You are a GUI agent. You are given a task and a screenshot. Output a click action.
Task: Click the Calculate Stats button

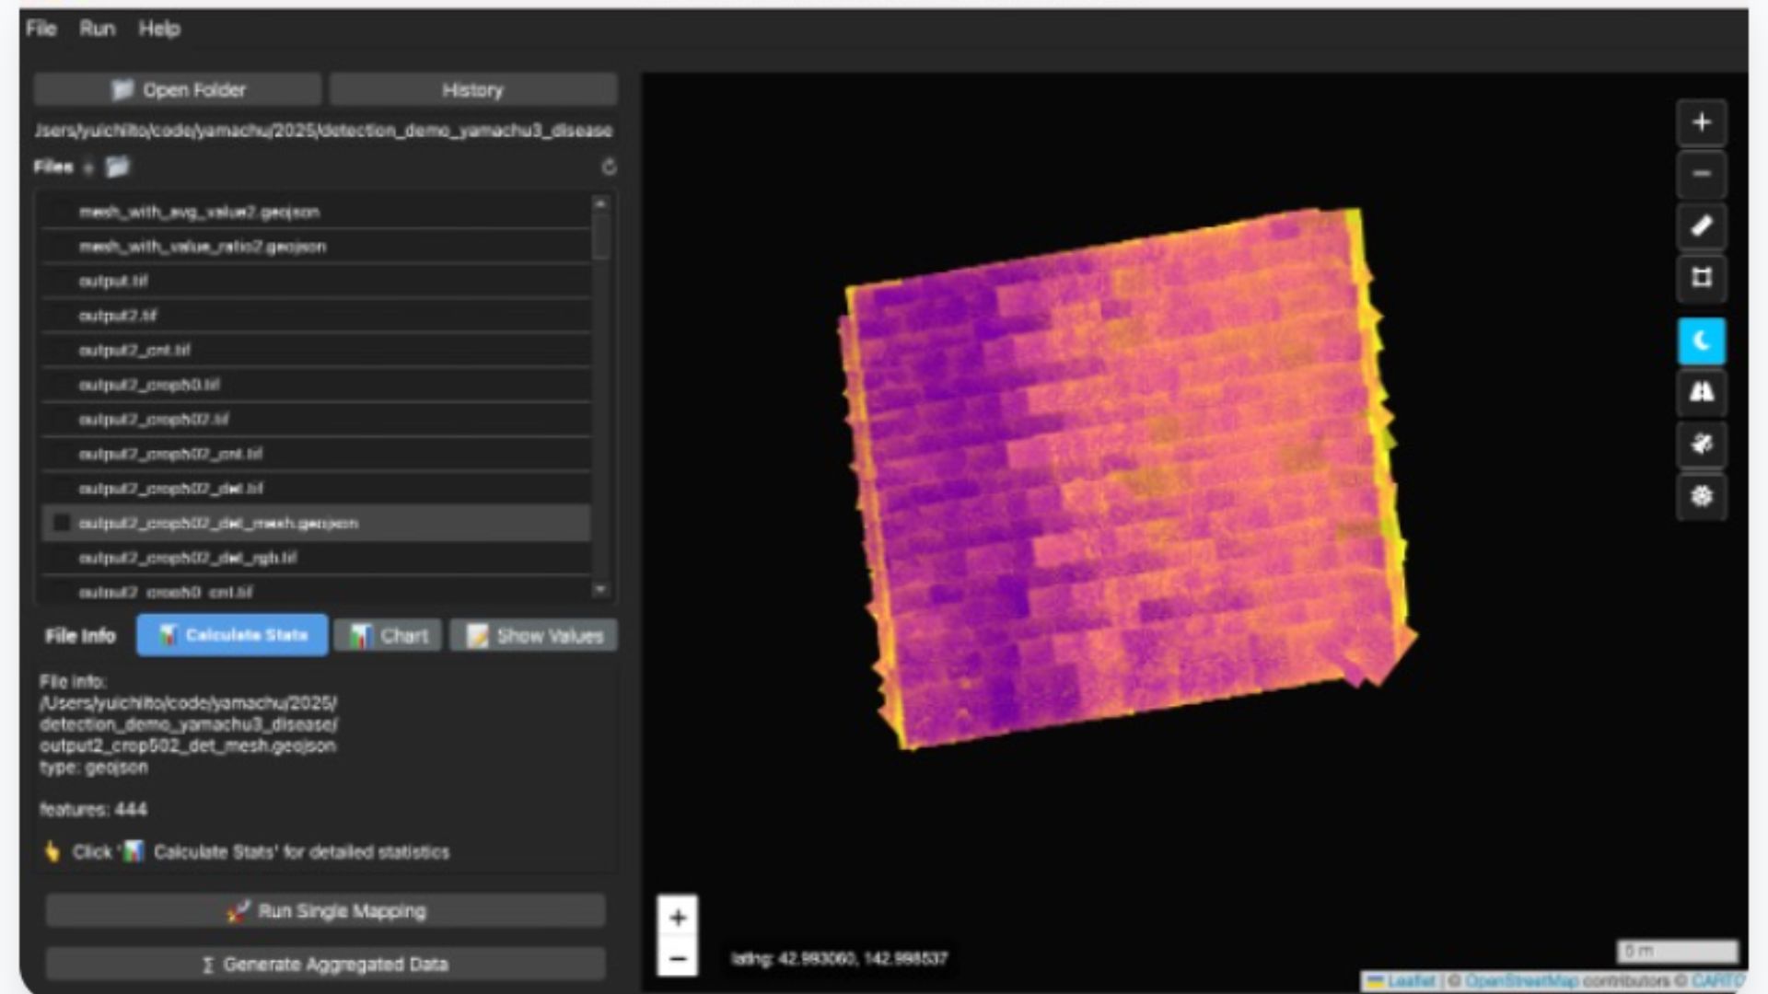[231, 634]
